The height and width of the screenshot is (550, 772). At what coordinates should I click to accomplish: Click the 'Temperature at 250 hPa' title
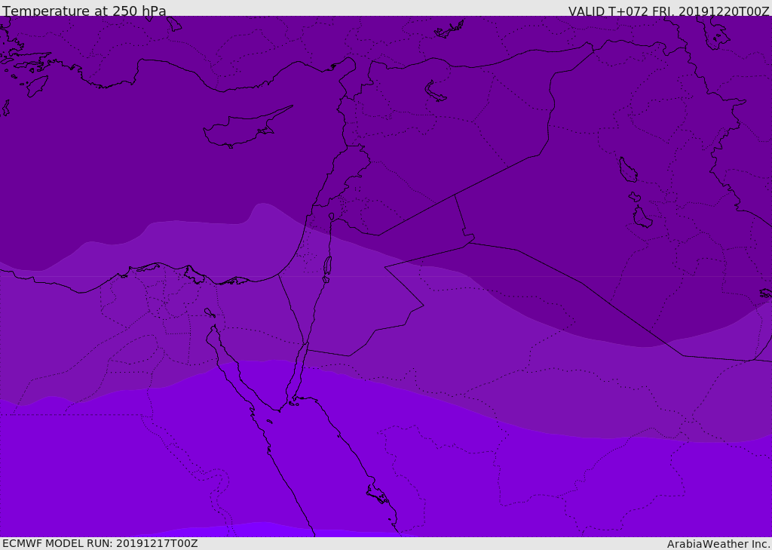pyautogui.click(x=84, y=11)
